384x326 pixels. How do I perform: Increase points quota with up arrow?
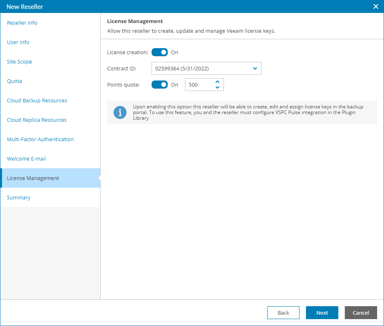pyautogui.click(x=217, y=82)
